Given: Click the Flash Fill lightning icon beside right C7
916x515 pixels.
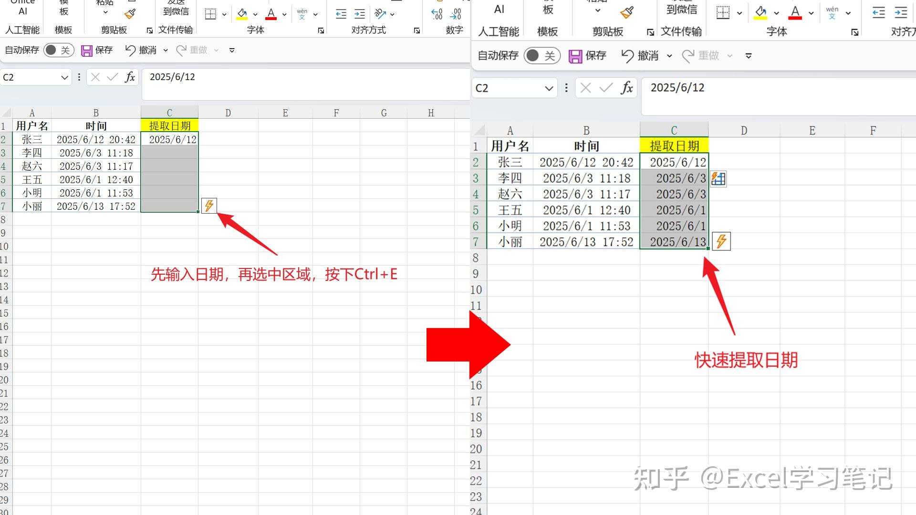Looking at the screenshot, I should click(x=721, y=241).
